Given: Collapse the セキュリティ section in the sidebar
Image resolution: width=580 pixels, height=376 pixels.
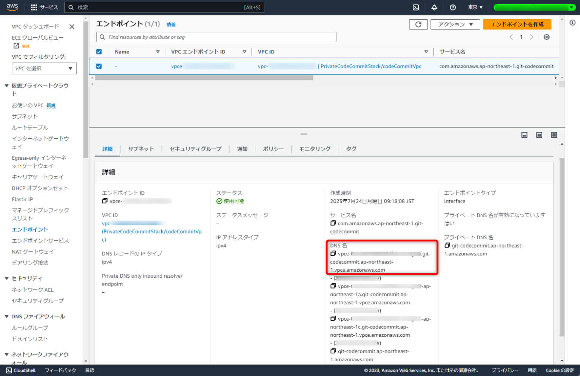Looking at the screenshot, I should (x=6, y=278).
